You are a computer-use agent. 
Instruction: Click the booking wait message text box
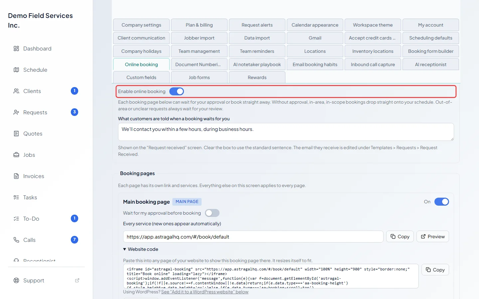click(286, 132)
